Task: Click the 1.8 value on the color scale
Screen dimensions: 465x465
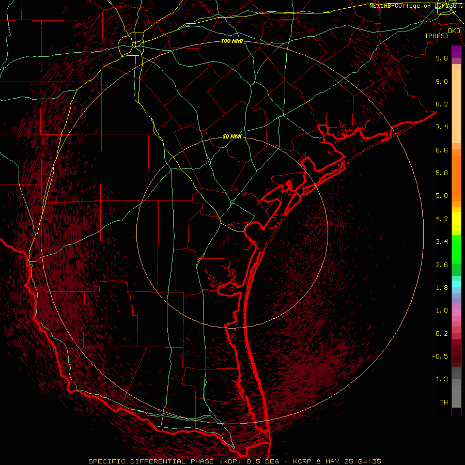Action: [x=442, y=288]
